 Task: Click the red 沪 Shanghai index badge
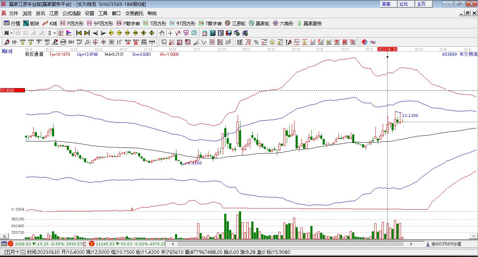point(11,244)
